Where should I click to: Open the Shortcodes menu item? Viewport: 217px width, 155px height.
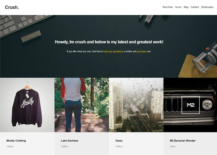tap(207, 7)
